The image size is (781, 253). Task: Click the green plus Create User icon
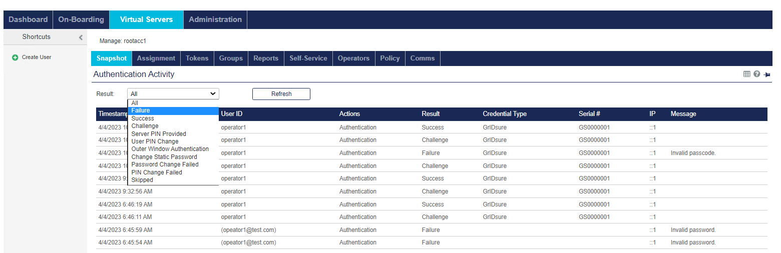pos(15,57)
